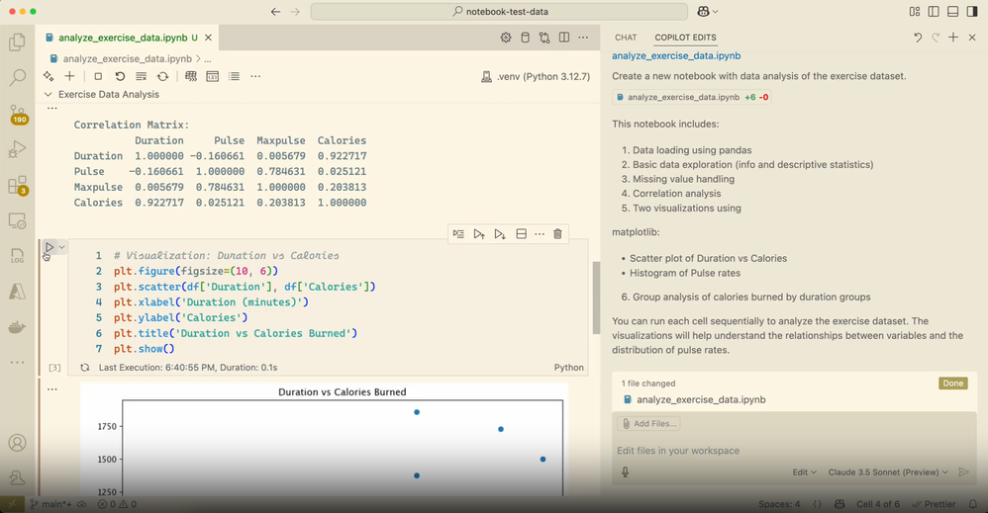Click the Done button for file changes

952,384
